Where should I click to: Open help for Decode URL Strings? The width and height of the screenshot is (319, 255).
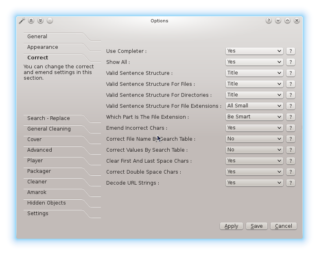291,183
